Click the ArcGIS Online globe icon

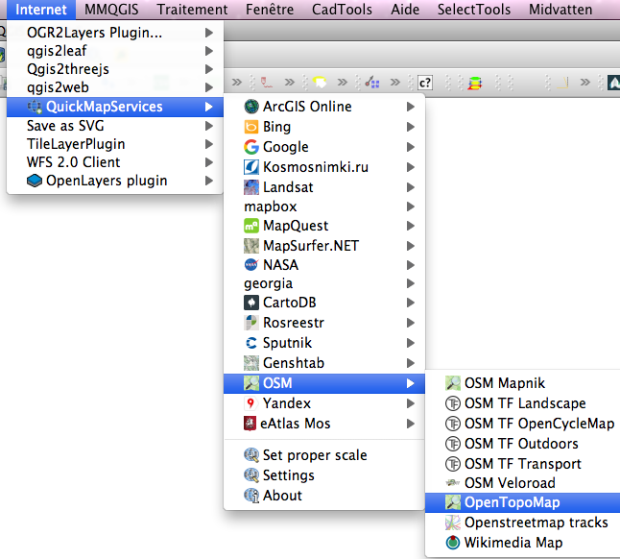tap(251, 107)
